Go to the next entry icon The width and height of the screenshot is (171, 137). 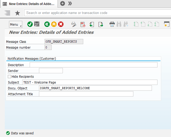click(x=100, y=24)
